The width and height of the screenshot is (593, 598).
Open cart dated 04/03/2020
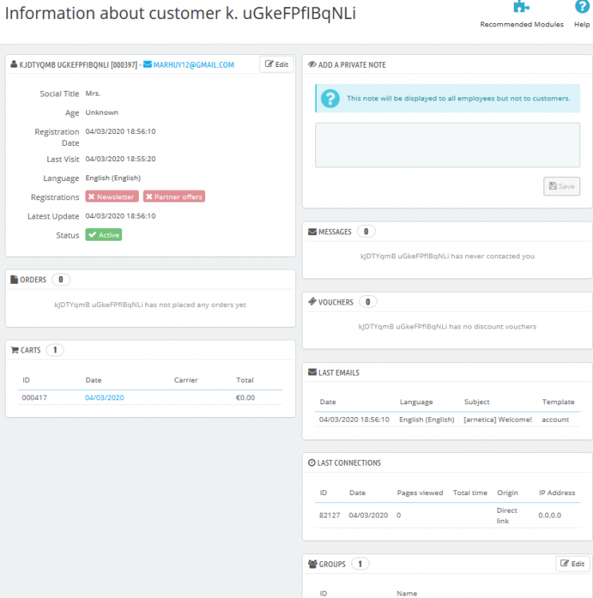(x=105, y=397)
